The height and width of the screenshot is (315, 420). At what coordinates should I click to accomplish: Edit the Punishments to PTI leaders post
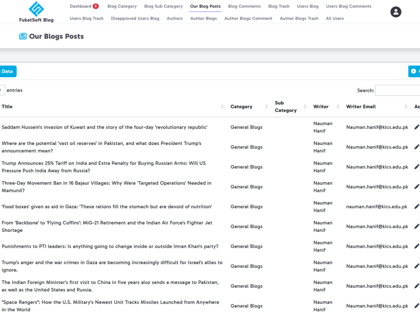417,246
